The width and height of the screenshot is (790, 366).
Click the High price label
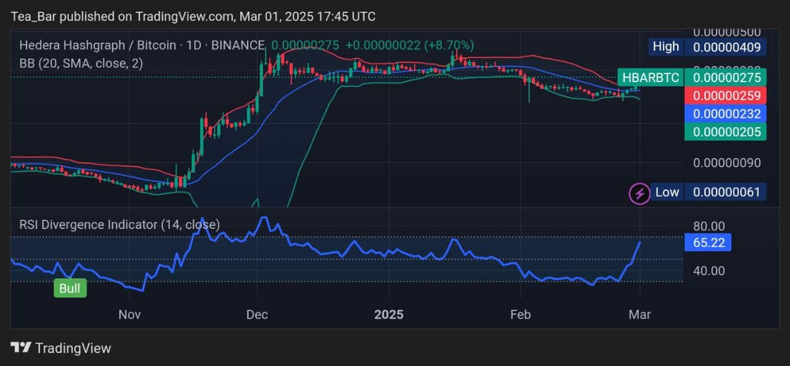click(x=665, y=46)
